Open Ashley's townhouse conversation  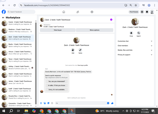[17, 68]
